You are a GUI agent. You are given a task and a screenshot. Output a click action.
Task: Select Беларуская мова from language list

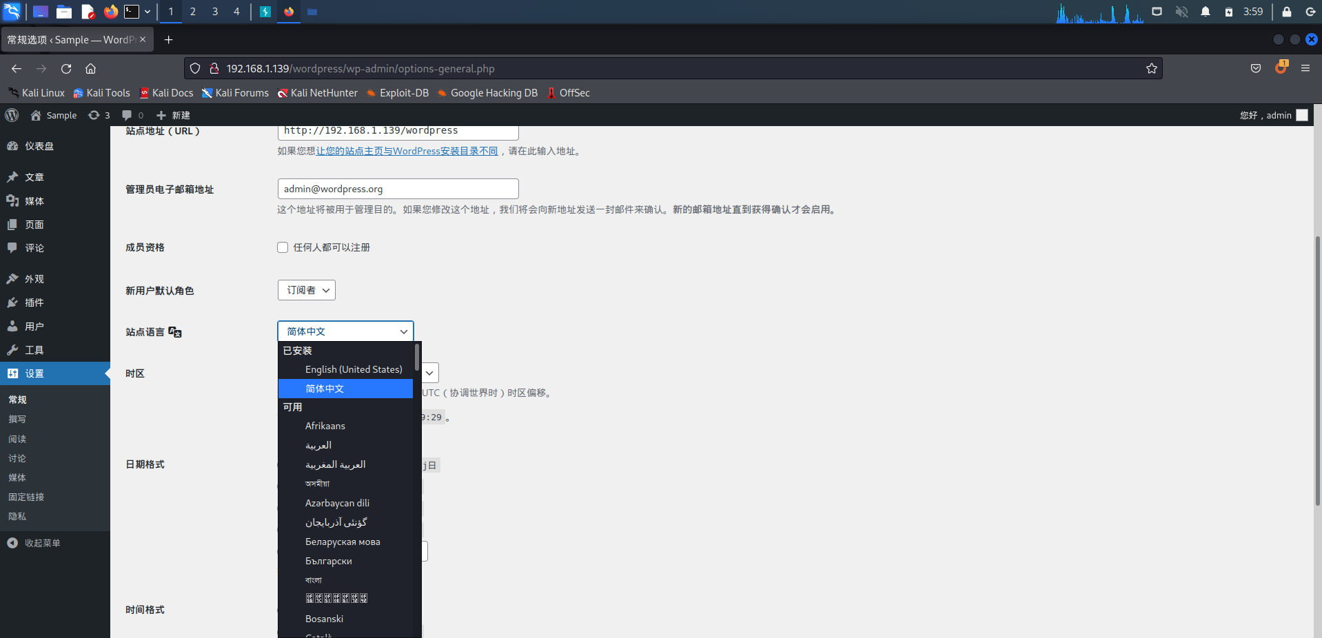tap(346, 542)
